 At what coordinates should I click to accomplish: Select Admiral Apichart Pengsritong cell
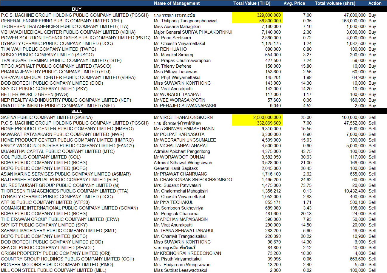coord(182,151)
